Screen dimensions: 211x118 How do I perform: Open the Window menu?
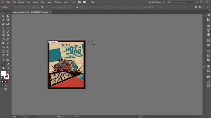(58, 2)
